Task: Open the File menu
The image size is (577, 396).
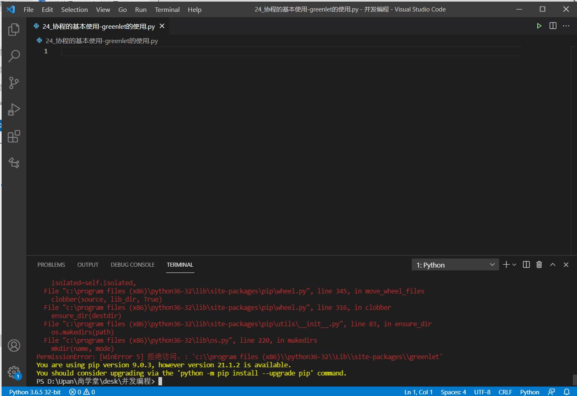Action: (29, 9)
